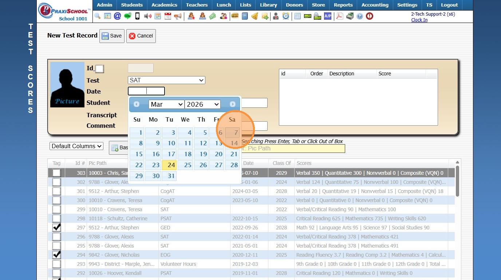Click the megaphone announcements icon
Screen dimensions: 501x280
pos(178,16)
